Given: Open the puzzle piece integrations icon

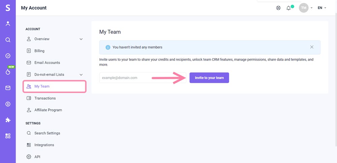Looking at the screenshot, I should click(x=8, y=120).
